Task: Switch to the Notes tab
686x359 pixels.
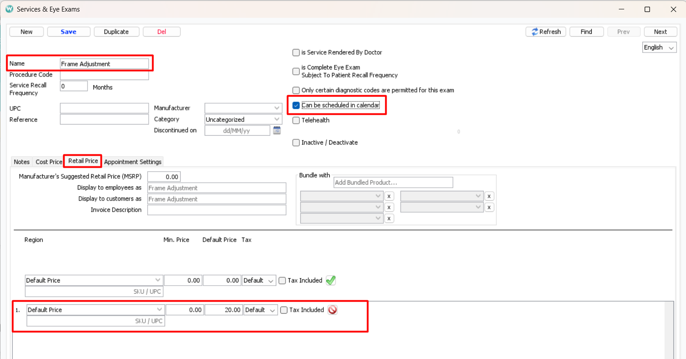Action: pyautogui.click(x=22, y=162)
